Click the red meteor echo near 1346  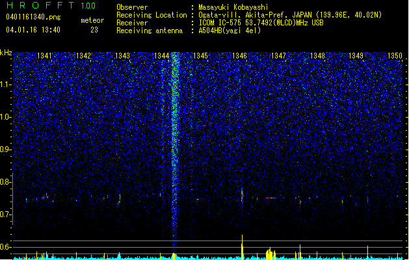242,196
